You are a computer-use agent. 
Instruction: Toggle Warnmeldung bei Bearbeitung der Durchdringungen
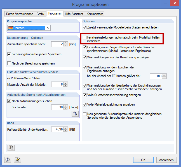(84, 85)
